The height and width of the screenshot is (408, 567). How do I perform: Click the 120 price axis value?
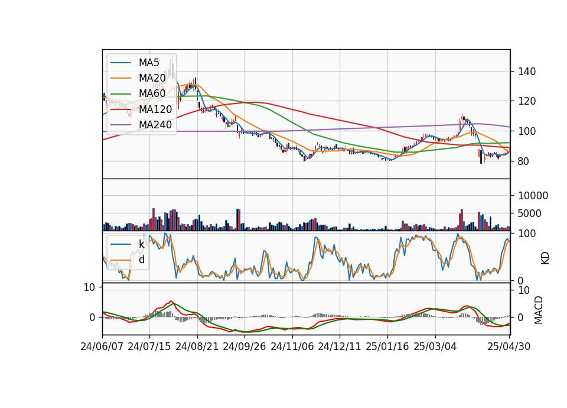pos(527,101)
